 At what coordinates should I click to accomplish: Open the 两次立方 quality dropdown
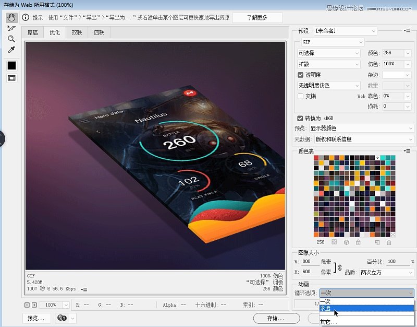click(x=386, y=272)
